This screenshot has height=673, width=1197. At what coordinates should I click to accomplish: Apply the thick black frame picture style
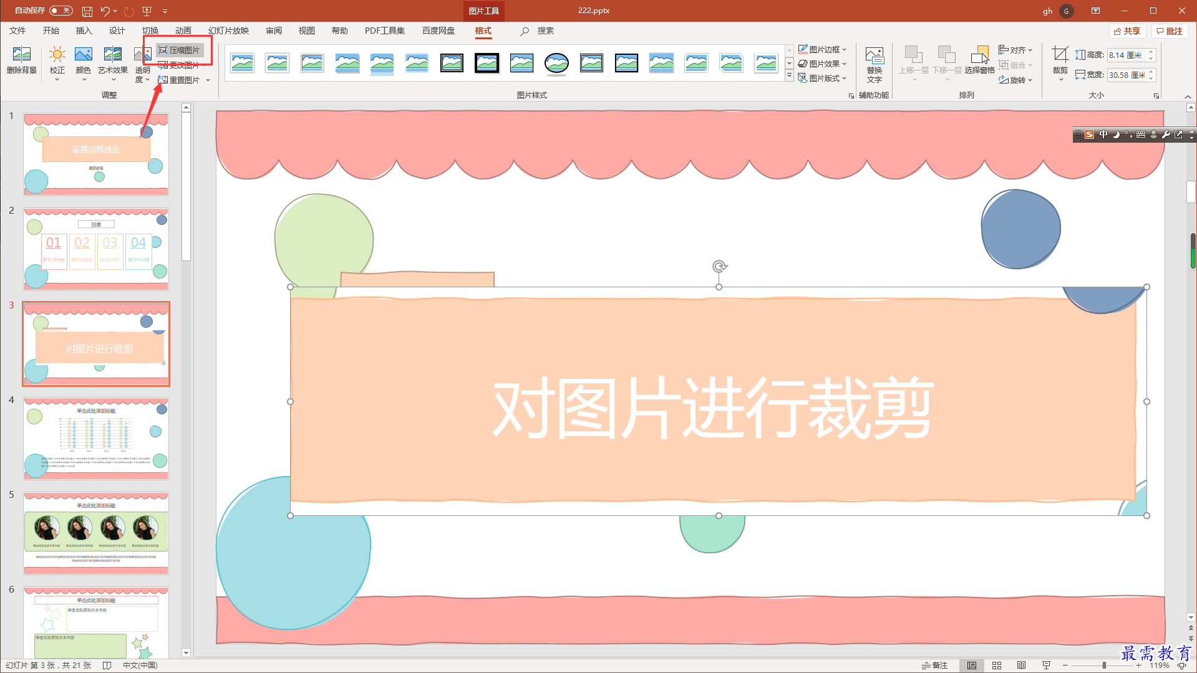point(487,62)
